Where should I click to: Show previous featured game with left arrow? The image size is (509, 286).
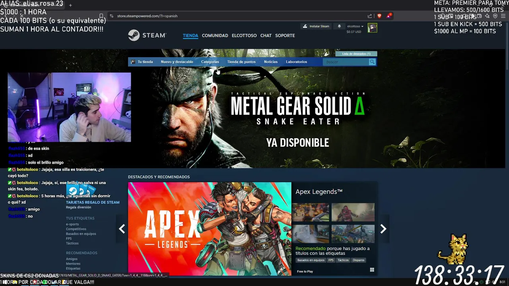pos(122,229)
